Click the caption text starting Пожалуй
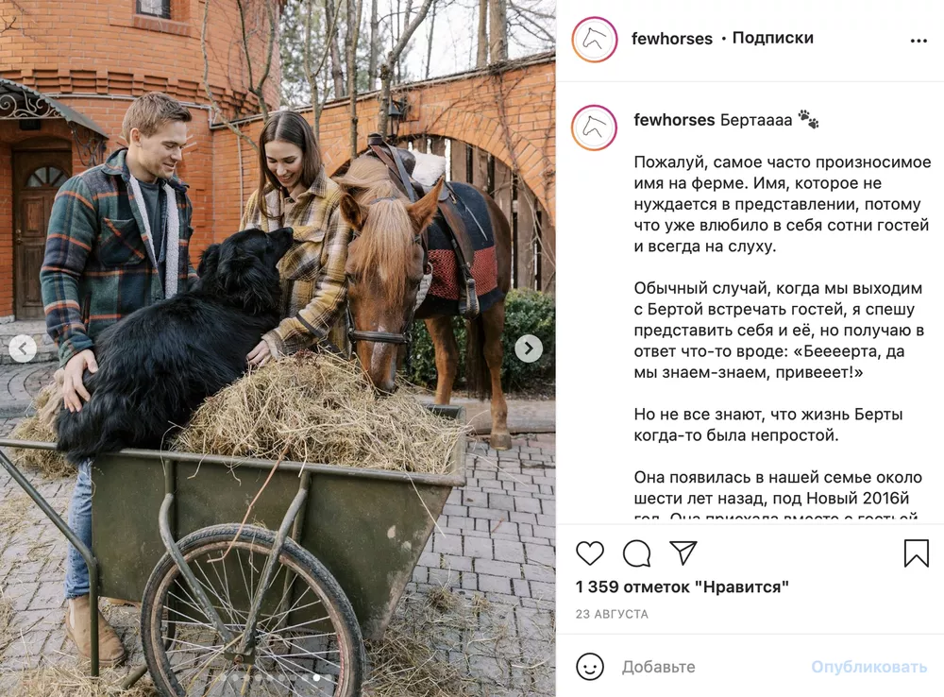 tap(782, 204)
